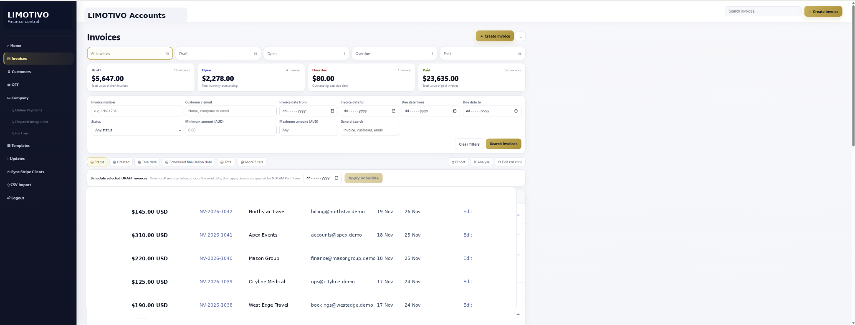
Task: Switch to the Overdue invoices tab
Action: pyautogui.click(x=394, y=53)
